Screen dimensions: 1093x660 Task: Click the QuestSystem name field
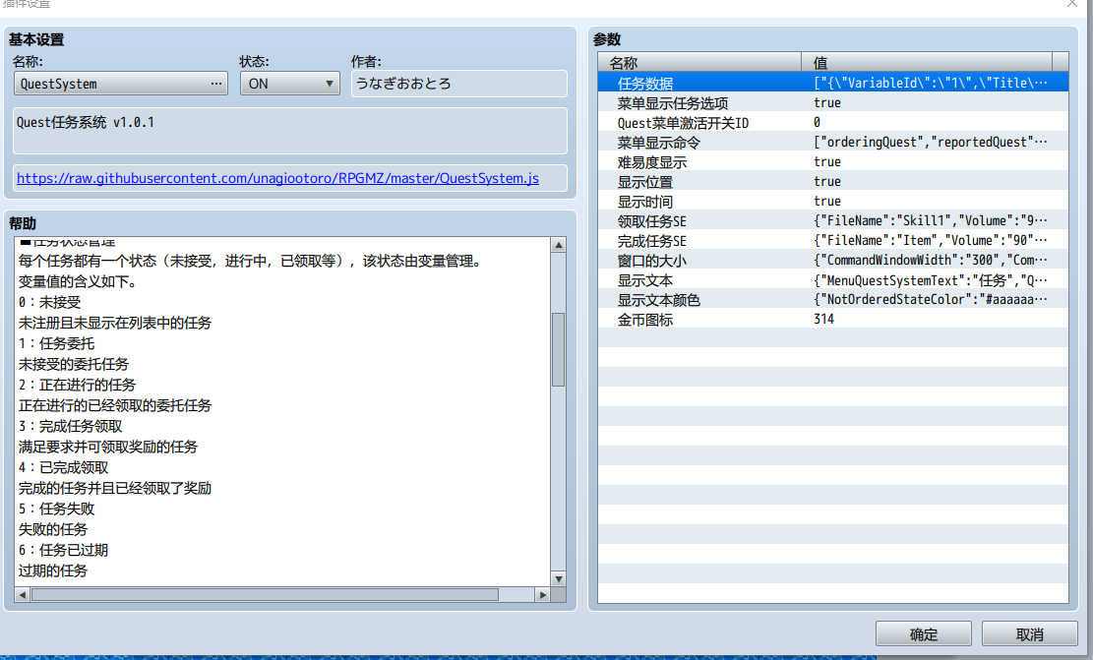pos(121,84)
